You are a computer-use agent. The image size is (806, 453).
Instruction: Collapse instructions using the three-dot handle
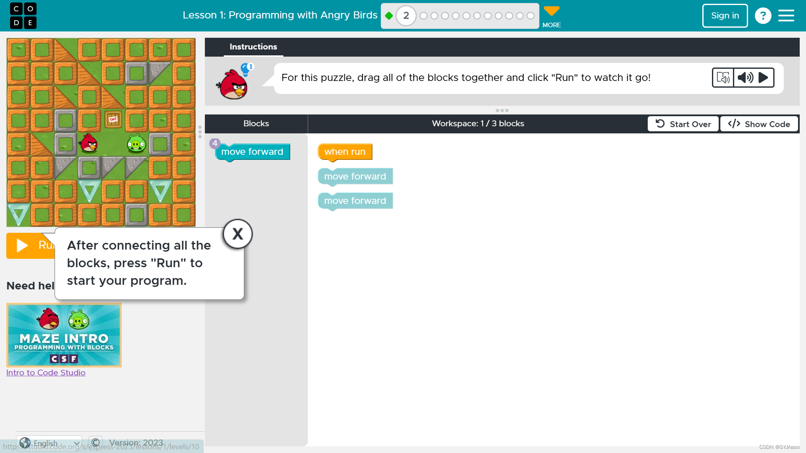(502, 110)
